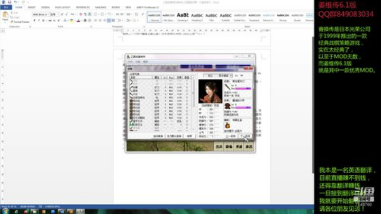Toggle Justify paragraph alignment
Screen dimensions: 381x214
tap(109, 21)
